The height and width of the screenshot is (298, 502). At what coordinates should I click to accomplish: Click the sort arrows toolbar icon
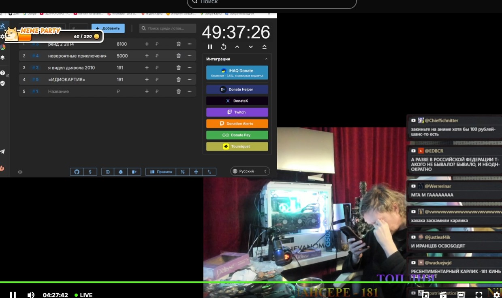[209, 172]
